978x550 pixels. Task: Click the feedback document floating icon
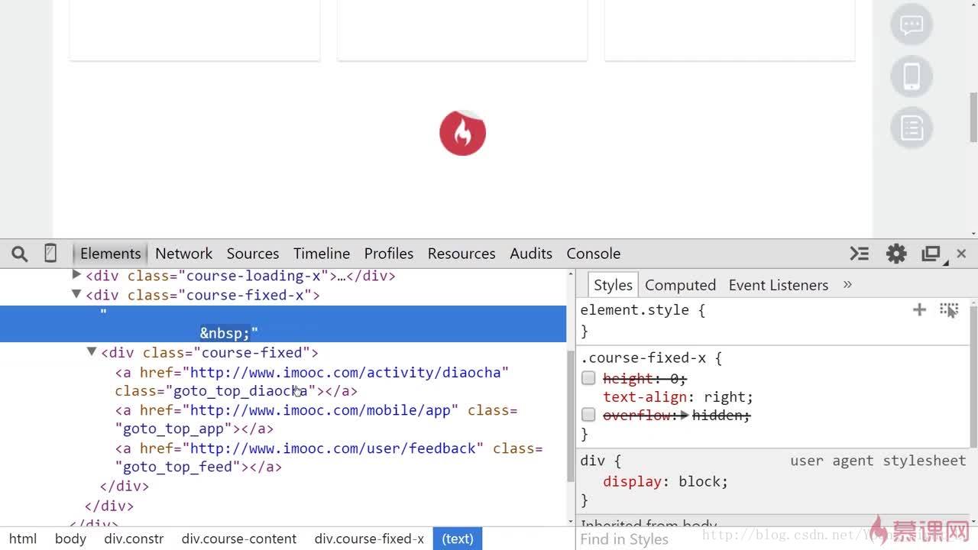click(x=912, y=128)
